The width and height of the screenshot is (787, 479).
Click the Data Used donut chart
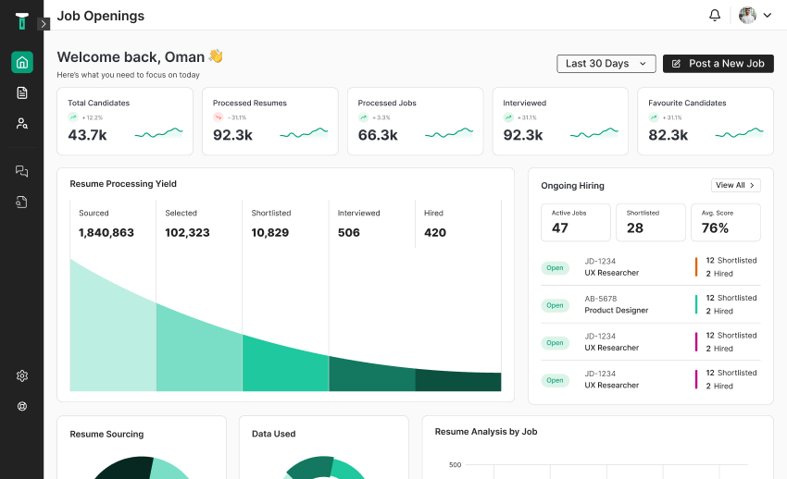(x=324, y=468)
